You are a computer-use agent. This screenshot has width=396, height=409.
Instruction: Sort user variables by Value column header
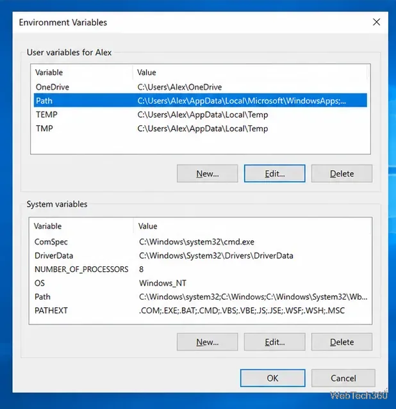pyautogui.click(x=250, y=72)
